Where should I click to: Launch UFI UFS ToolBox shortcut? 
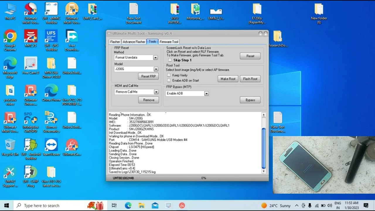coord(51,40)
